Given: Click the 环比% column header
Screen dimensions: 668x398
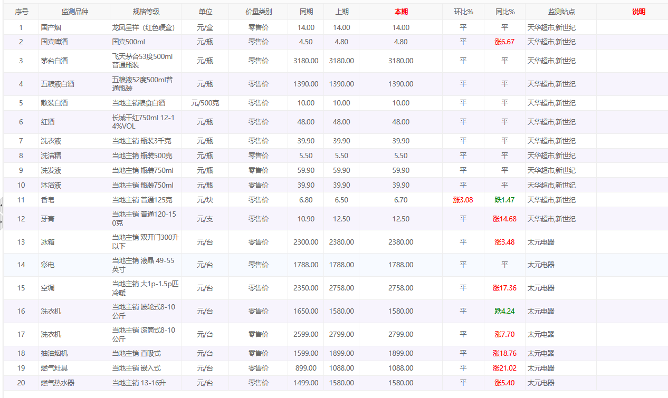Looking at the screenshot, I should 463,12.
